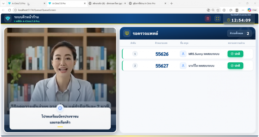
Task: Click the order number 1 badge
Action: point(135,54)
